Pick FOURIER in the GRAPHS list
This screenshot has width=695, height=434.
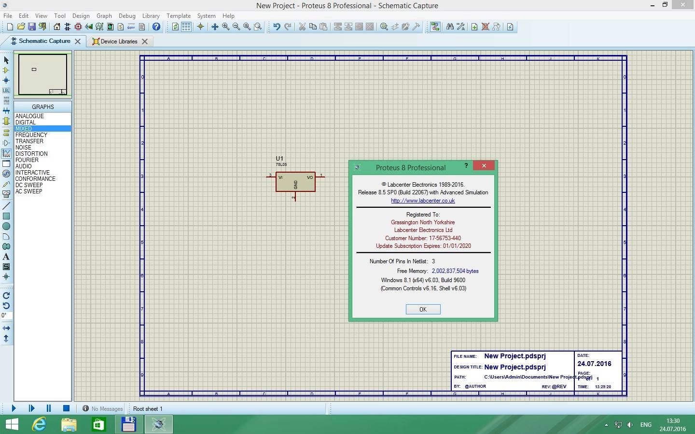click(x=42, y=160)
